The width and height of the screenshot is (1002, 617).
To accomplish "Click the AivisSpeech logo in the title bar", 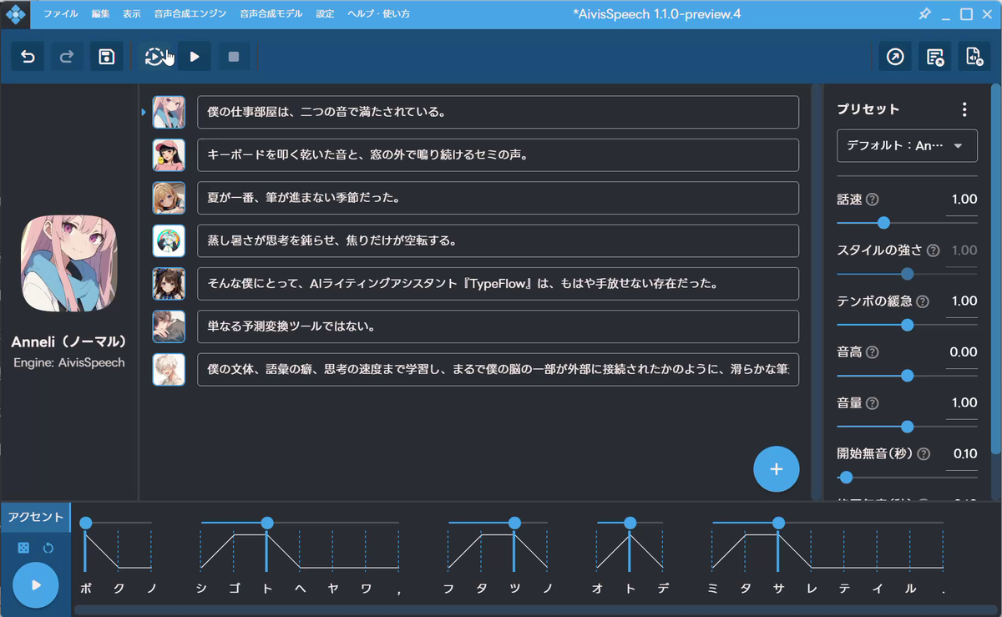I will pyautogui.click(x=15, y=14).
